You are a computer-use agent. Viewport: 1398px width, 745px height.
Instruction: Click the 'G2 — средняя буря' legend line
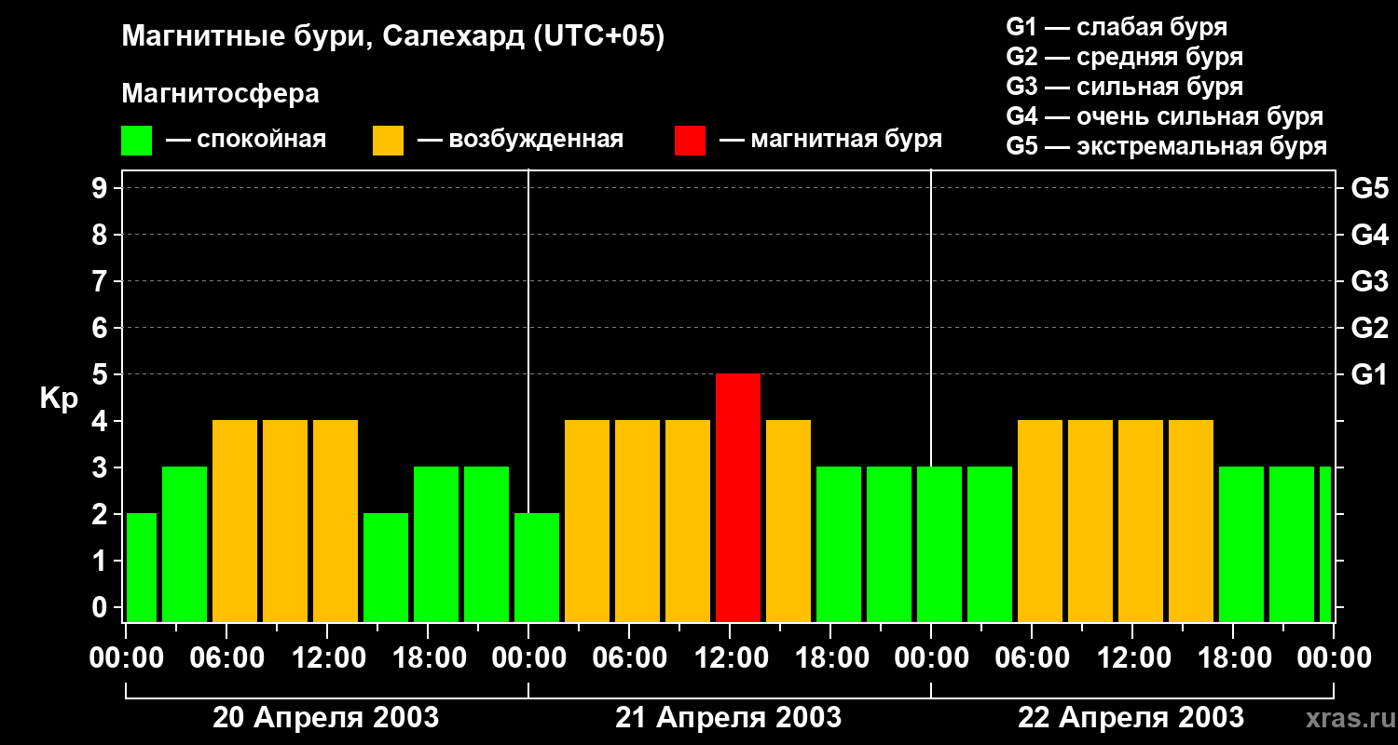pos(1124,57)
